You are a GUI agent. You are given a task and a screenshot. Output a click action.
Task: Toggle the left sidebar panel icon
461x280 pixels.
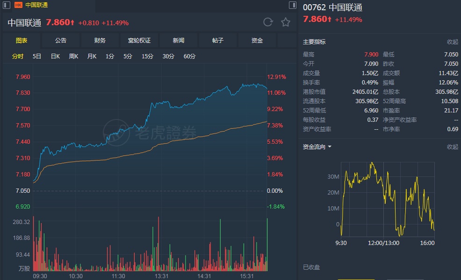pyautogui.click(x=7, y=5)
